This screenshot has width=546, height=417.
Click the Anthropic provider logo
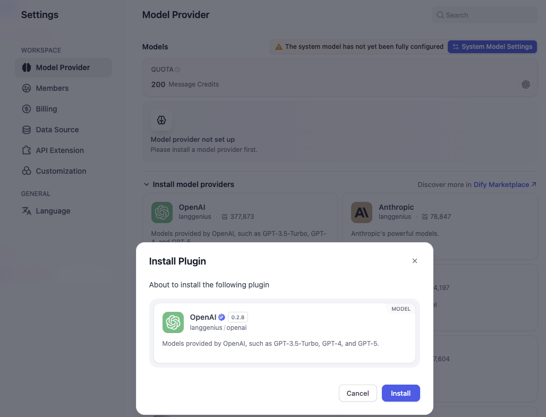pos(362,212)
